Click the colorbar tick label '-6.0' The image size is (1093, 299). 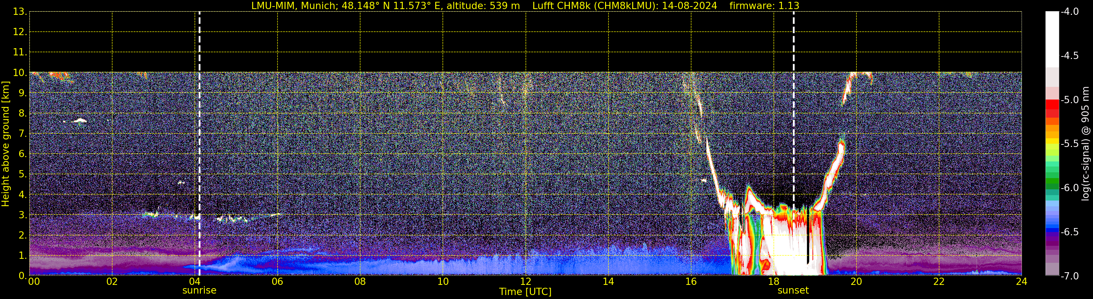(1070, 188)
